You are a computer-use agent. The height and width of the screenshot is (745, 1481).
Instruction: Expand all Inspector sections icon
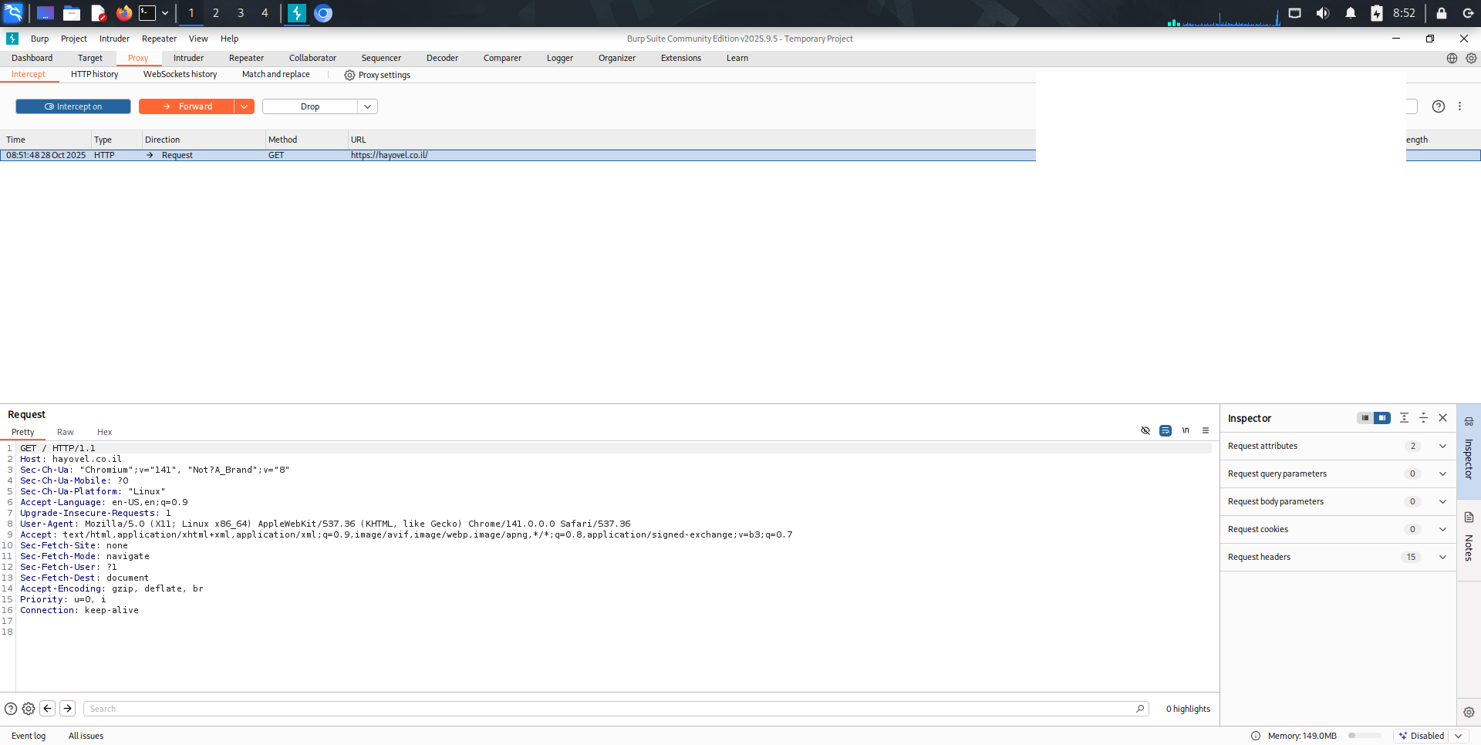[x=1404, y=418]
